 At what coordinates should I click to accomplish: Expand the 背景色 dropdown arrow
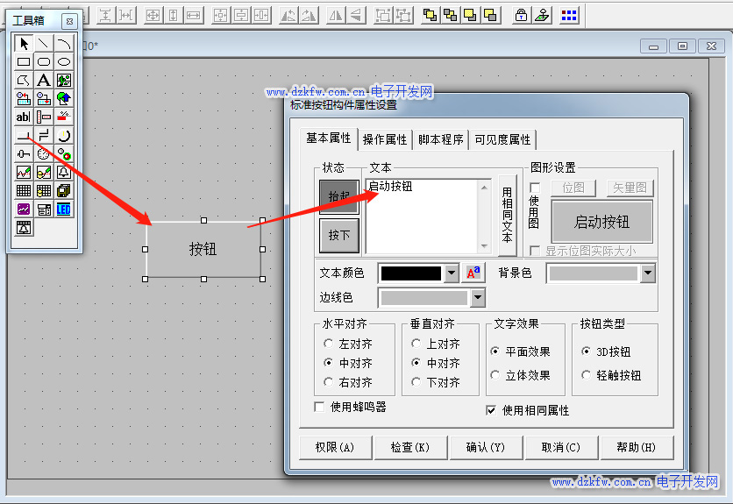(647, 273)
